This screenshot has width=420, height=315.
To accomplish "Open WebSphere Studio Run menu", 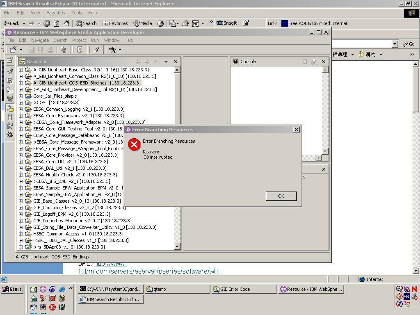I will click(95, 40).
